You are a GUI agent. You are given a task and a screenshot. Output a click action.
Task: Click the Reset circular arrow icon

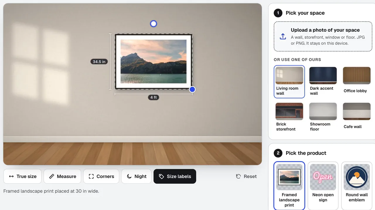click(238, 176)
